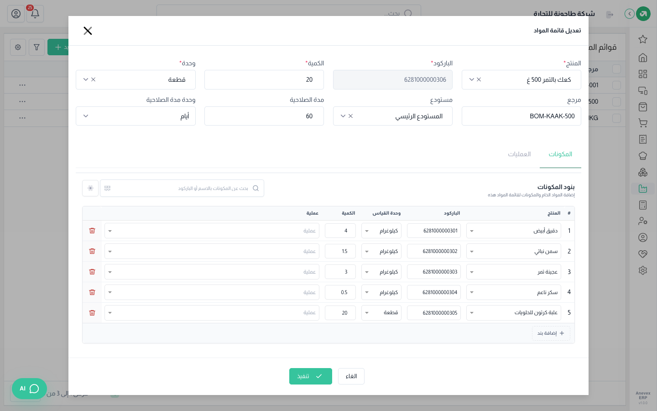Open the settings gear in sidebar
This screenshot has height=411, width=657.
643,270
